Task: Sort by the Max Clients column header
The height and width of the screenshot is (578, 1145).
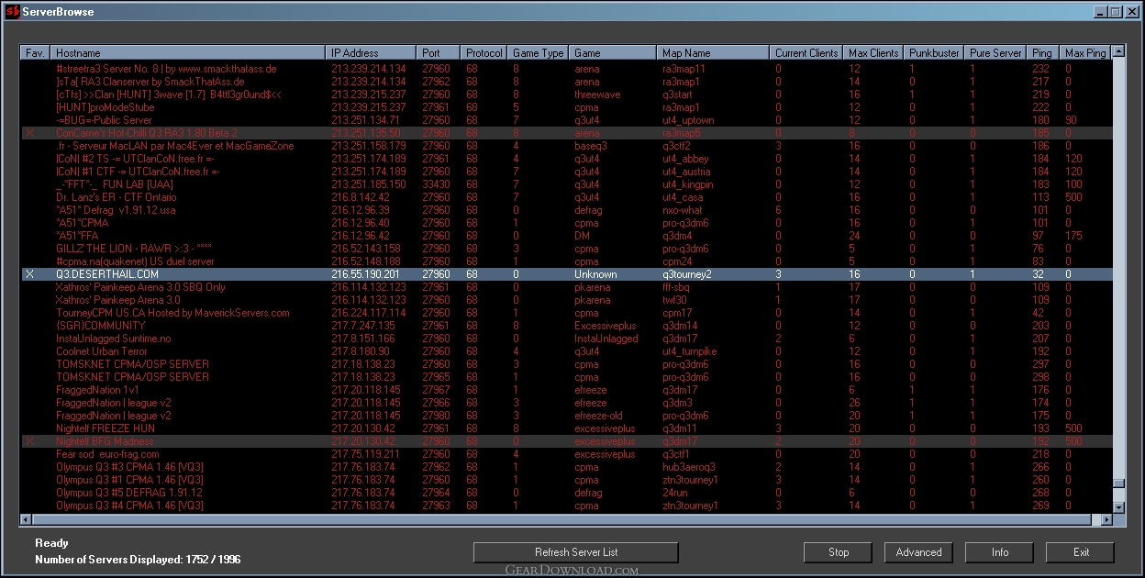Action: [873, 53]
